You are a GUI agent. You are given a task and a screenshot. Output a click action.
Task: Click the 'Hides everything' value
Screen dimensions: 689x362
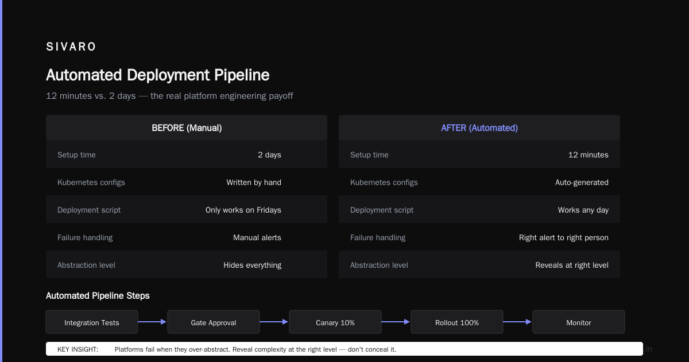(253, 265)
